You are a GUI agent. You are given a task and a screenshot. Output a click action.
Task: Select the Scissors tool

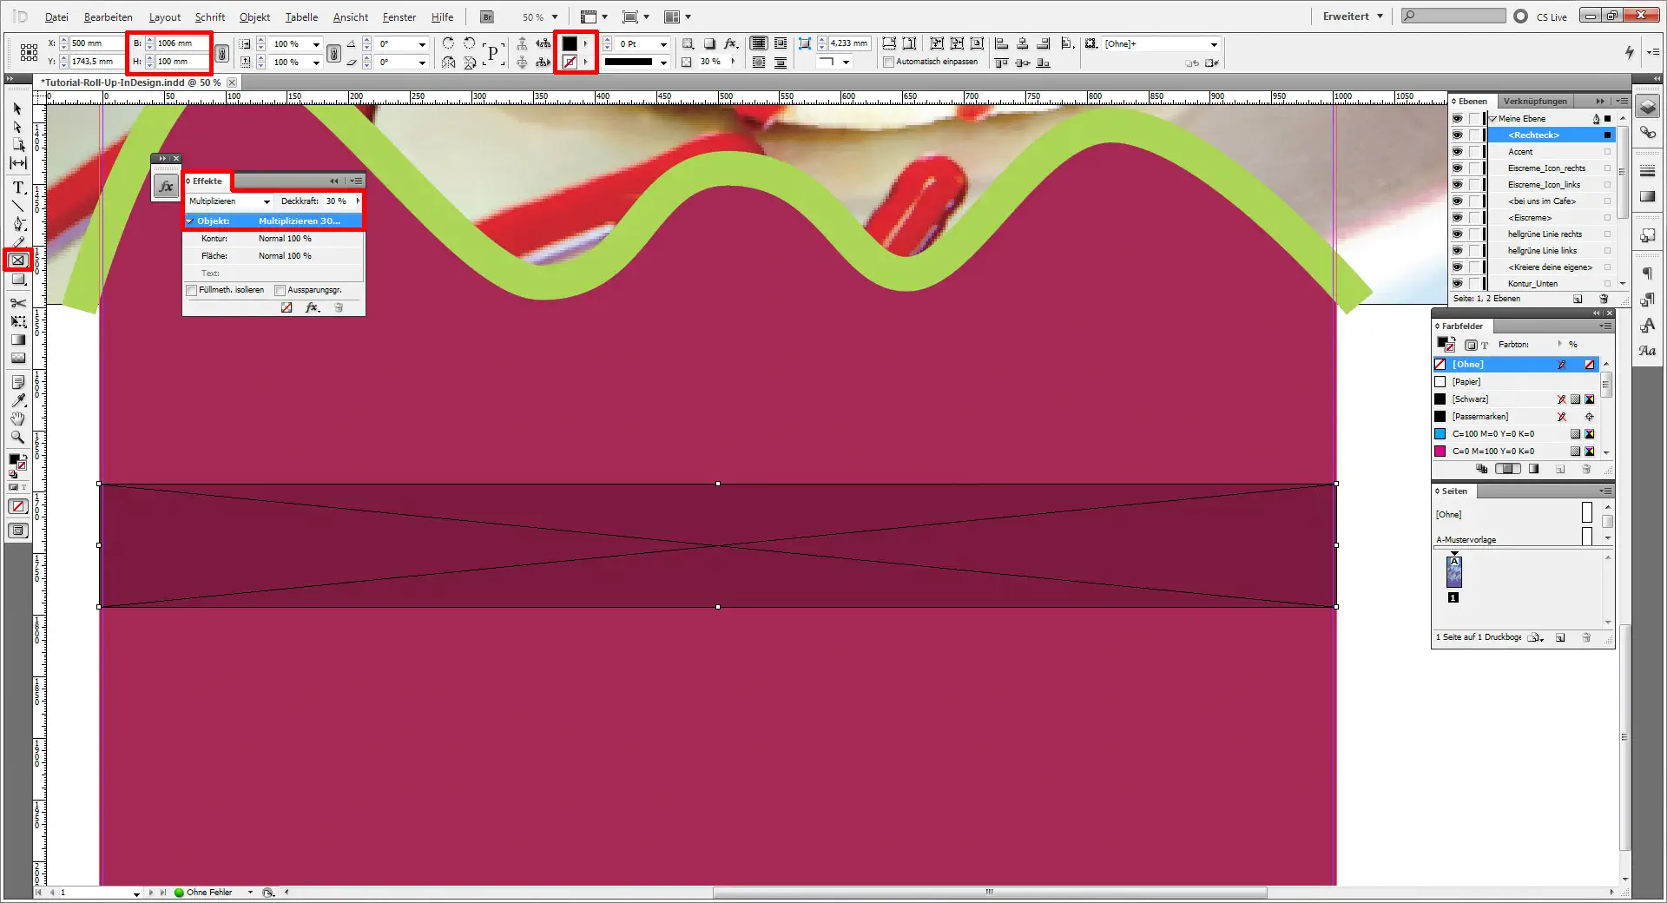pyautogui.click(x=16, y=303)
